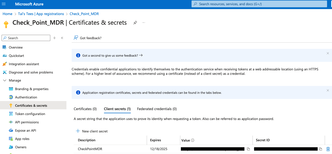Screen dimensions: 332x154
Task: Navigate to Home via breadcrumb
Action: pyautogui.click(x=7, y=14)
